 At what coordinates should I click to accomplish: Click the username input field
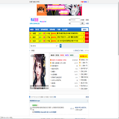click(75, 20)
